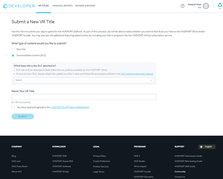Click the globe icon beside English
The width and height of the screenshot is (223, 179).
click(201, 147)
